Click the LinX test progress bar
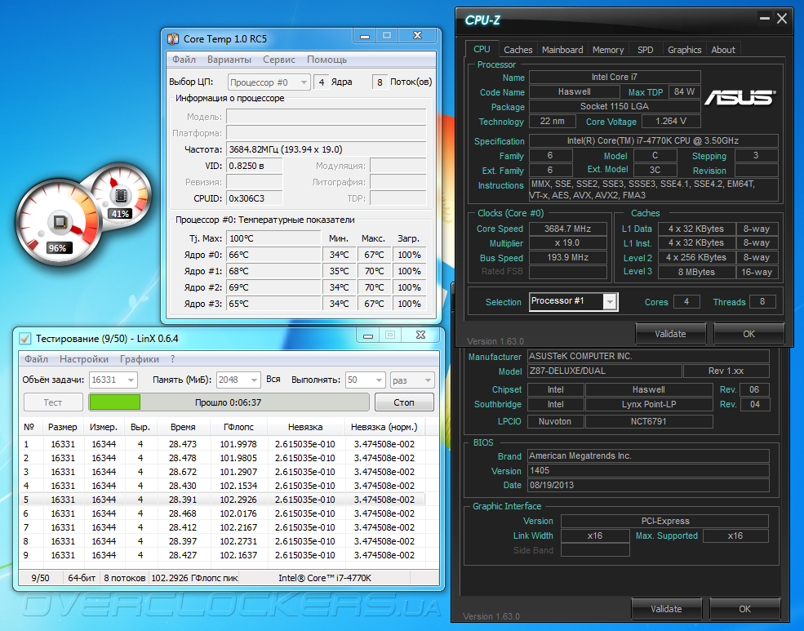 pyautogui.click(x=229, y=402)
